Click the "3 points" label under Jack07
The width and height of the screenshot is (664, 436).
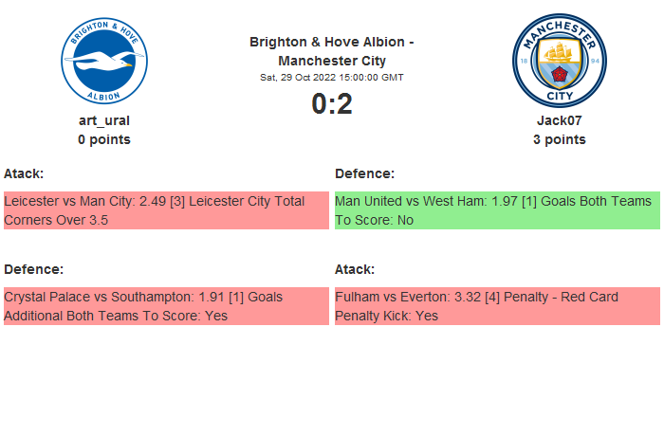click(x=559, y=139)
